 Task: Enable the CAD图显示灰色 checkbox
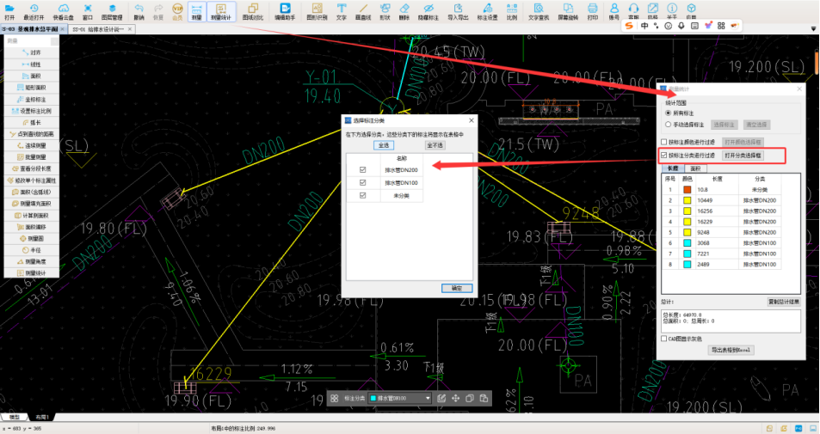pyautogui.click(x=663, y=339)
